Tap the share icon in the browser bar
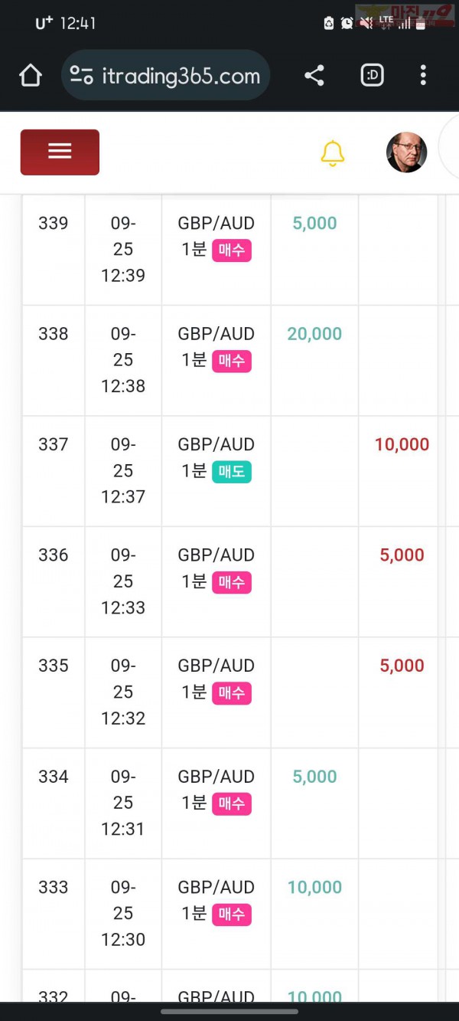 click(x=314, y=75)
